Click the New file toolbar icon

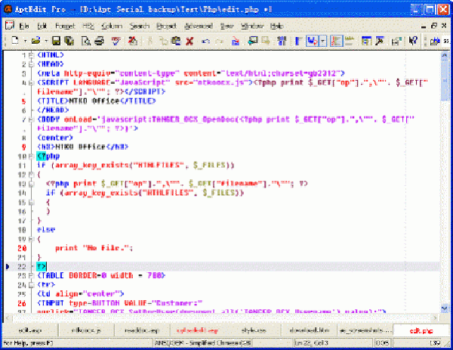tap(14, 40)
